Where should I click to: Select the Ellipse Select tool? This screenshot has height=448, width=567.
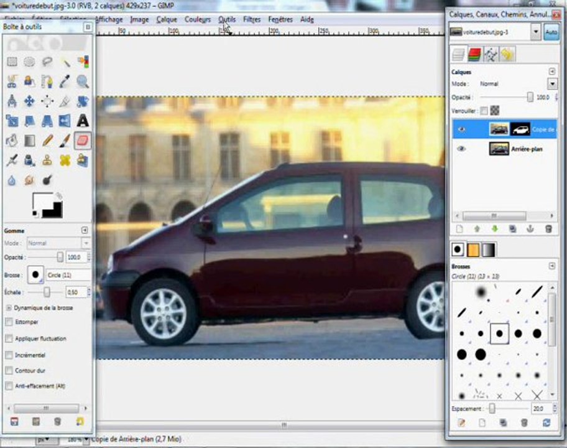(29, 62)
